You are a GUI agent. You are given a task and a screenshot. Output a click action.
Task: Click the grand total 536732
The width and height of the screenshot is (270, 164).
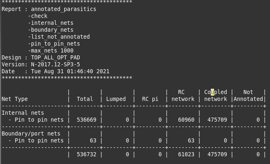click(87, 154)
